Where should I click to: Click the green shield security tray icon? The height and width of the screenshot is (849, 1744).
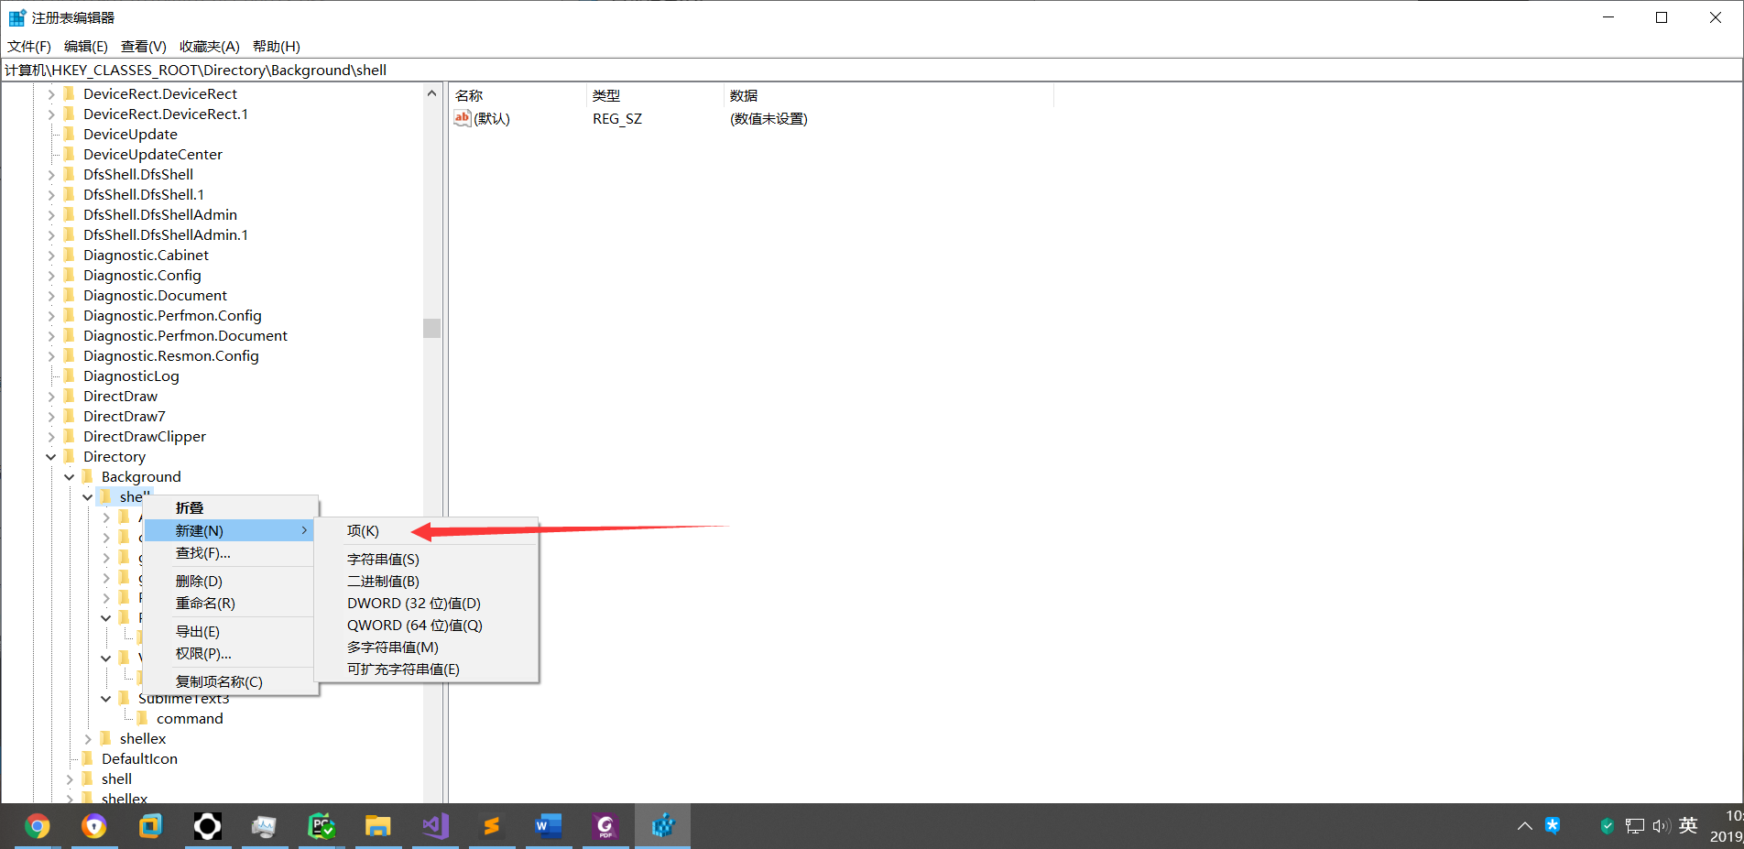pyautogui.click(x=1607, y=826)
